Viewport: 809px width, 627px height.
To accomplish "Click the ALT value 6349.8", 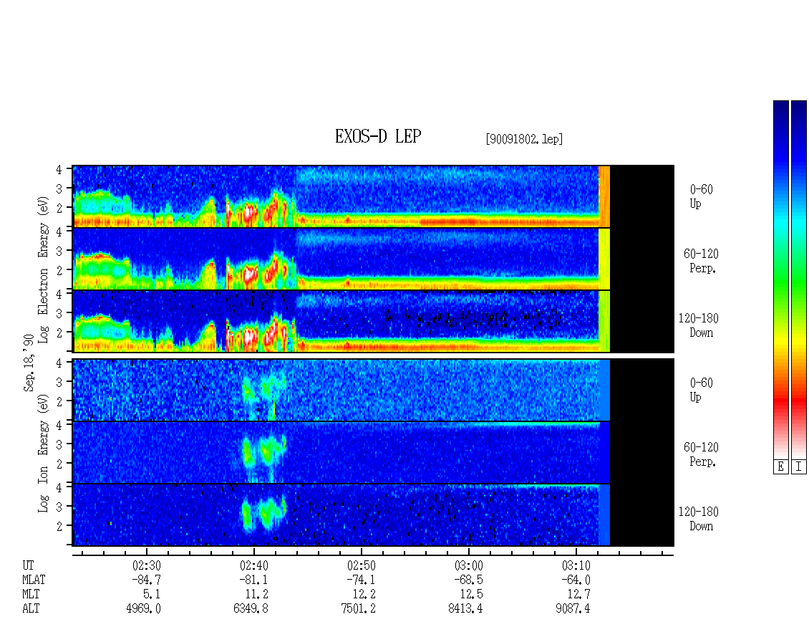I will click(x=251, y=609).
